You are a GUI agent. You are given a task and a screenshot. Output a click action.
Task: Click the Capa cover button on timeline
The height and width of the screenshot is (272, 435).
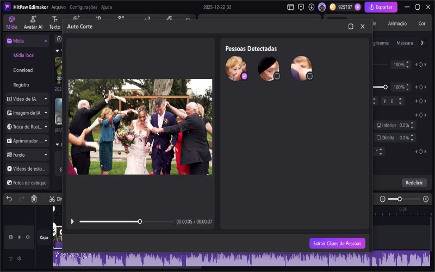click(44, 237)
